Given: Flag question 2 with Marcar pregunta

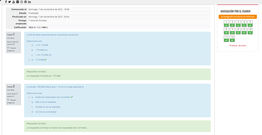Looking at the screenshot, I should click(11, 101).
